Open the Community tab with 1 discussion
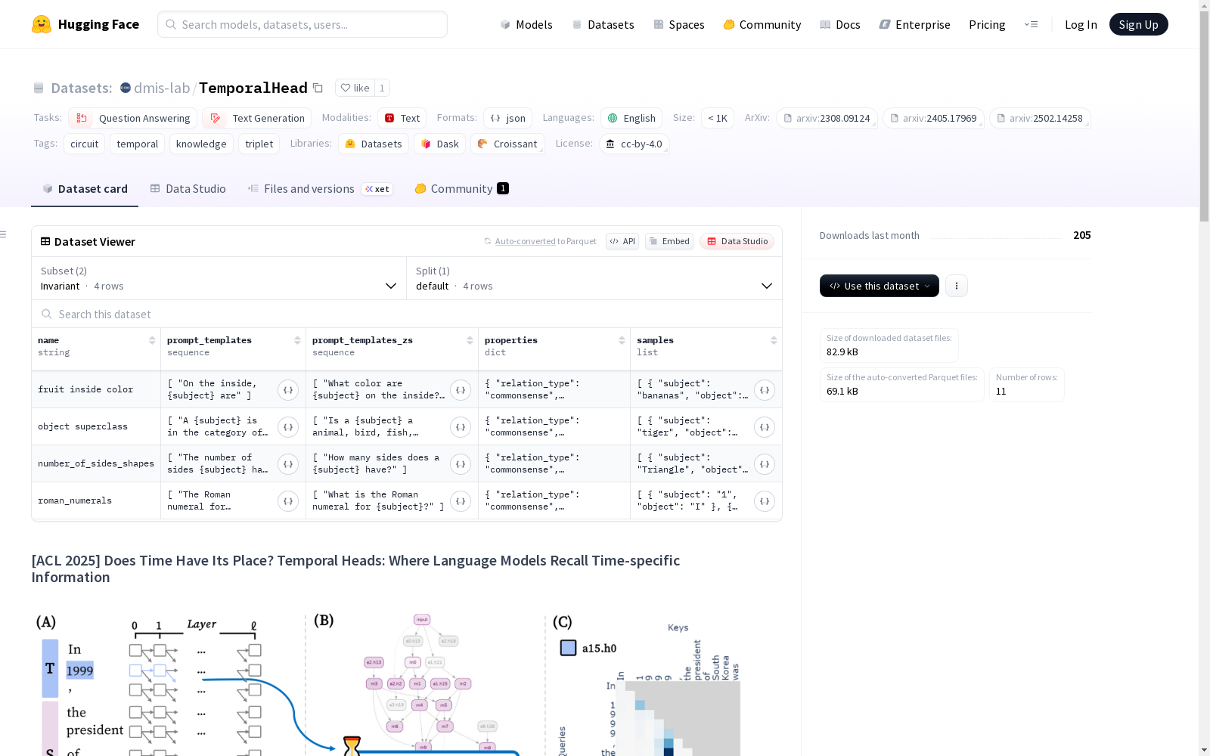 click(x=461, y=189)
